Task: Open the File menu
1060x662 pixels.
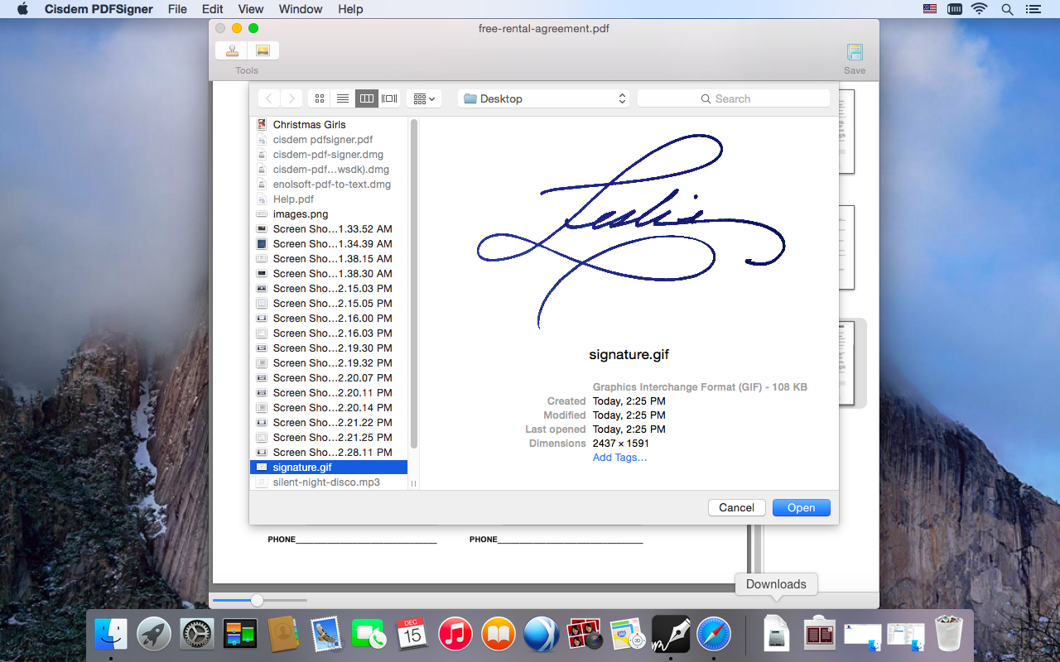Action: [177, 9]
